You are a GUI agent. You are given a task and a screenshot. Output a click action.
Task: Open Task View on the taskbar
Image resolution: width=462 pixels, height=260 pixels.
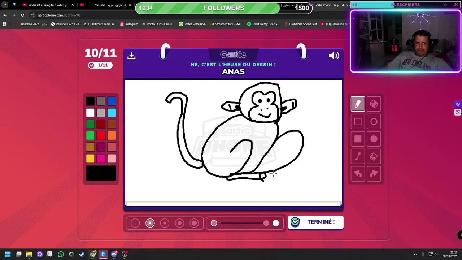click(19, 254)
